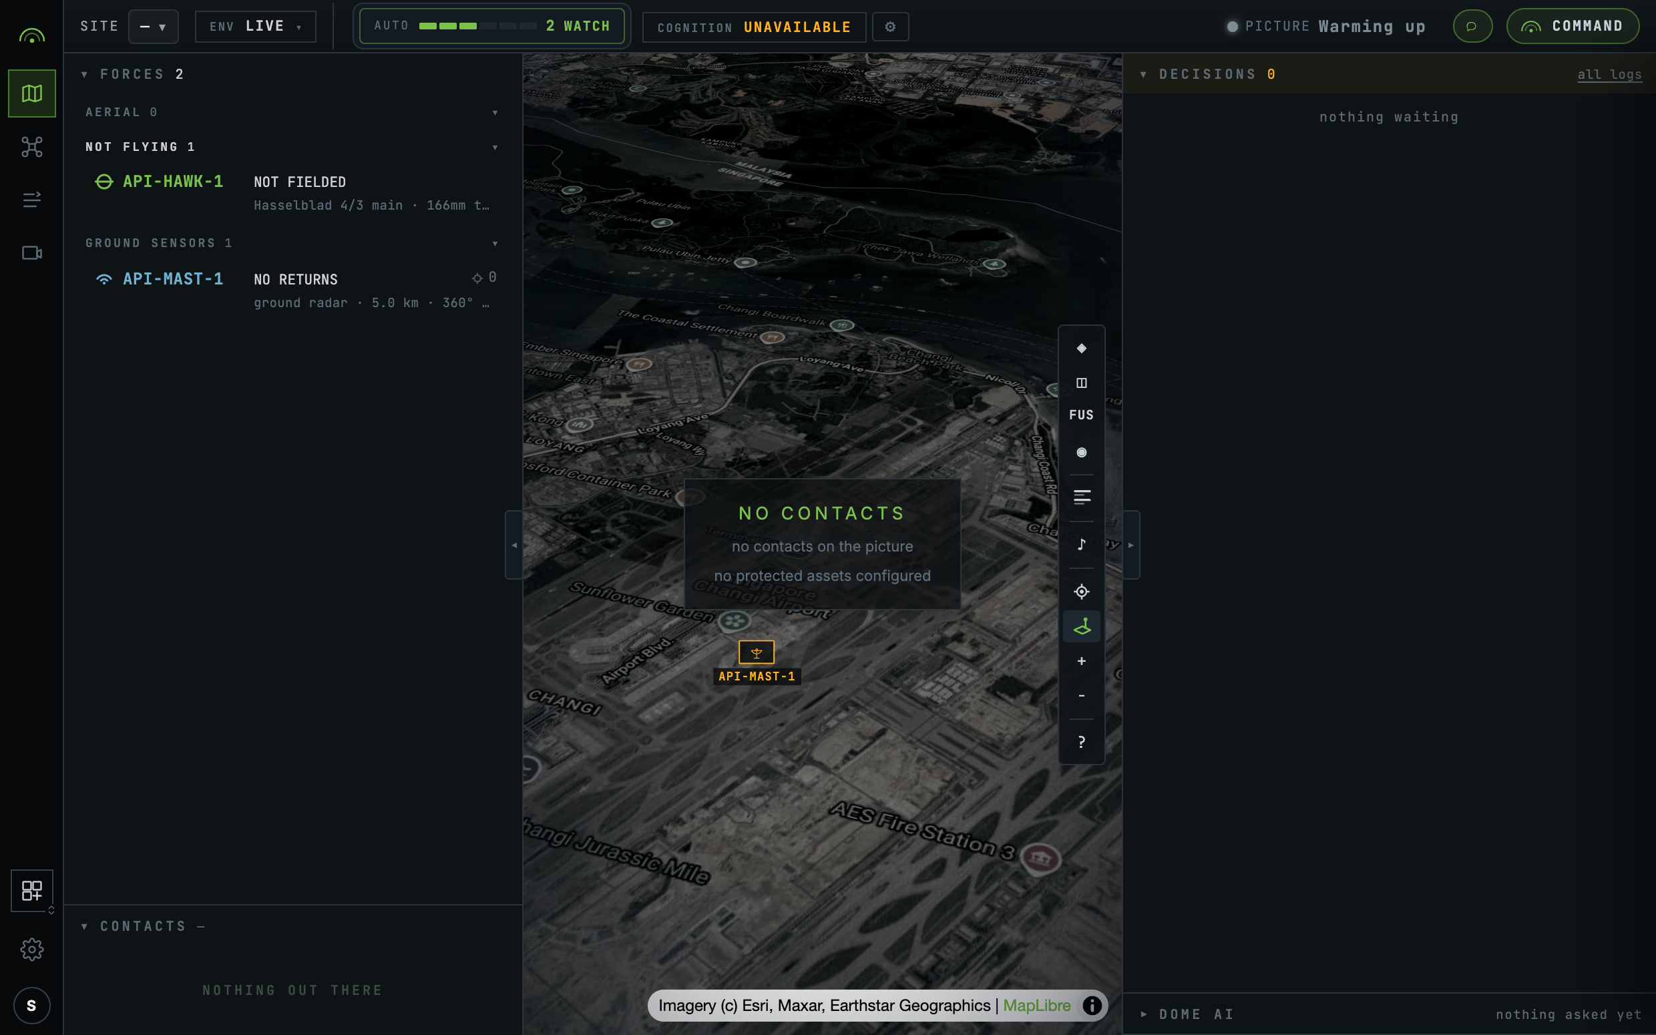Screen dimensions: 1656x1035
Task: Click the AUTO 2 WATCH autonomy level bar
Action: tap(491, 26)
